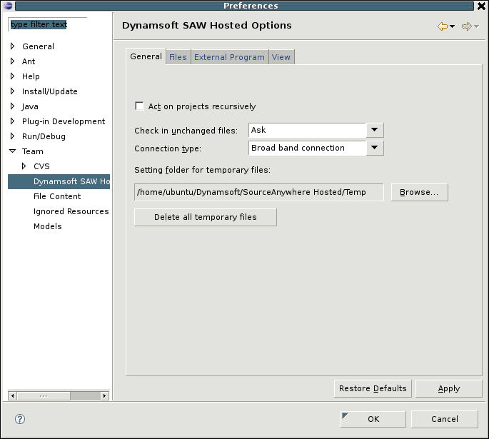The image size is (489, 439).
Task: Switch to the External Program tab
Action: (x=229, y=57)
